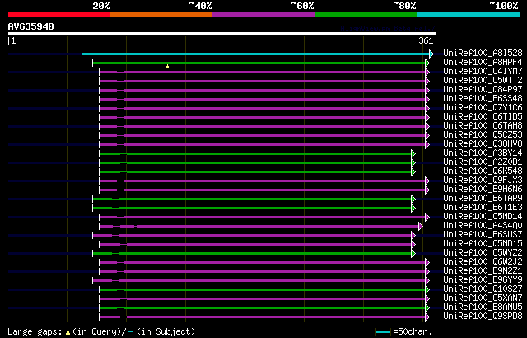527x338 pixels.
Task: Click the purple alignment bar for Q5MD15
Action: pos(255,245)
